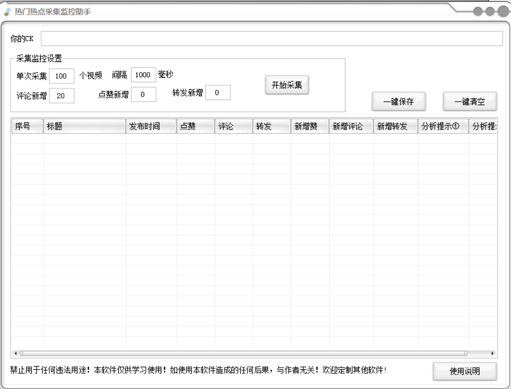
Task: Focus the 转发新增 input field
Action: point(217,92)
